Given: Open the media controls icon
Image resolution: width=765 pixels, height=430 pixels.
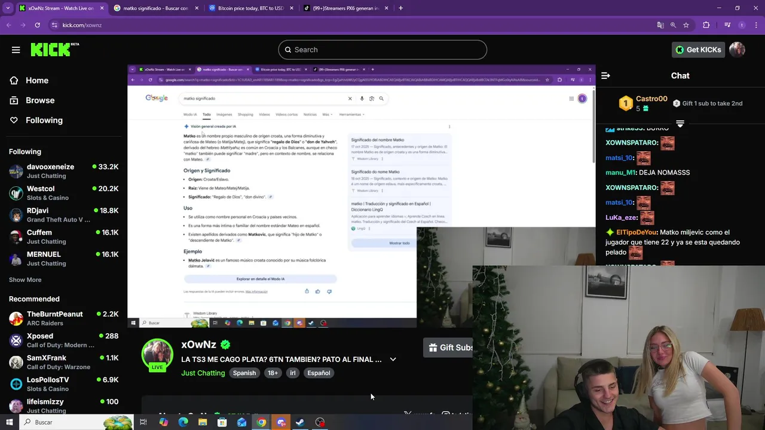Looking at the screenshot, I should (727, 25).
